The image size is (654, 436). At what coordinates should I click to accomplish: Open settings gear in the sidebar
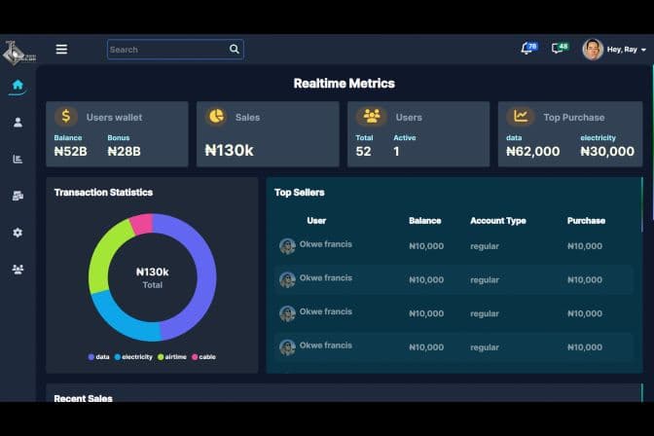18,233
